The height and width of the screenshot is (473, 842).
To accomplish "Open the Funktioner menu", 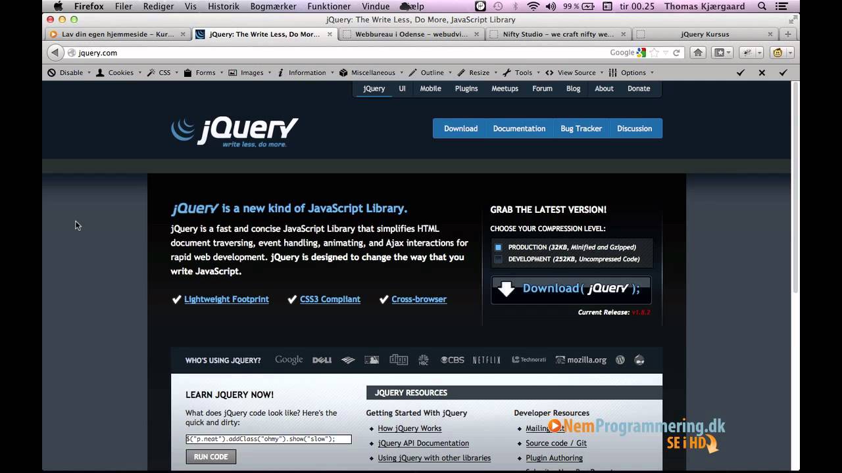I will (330, 7).
